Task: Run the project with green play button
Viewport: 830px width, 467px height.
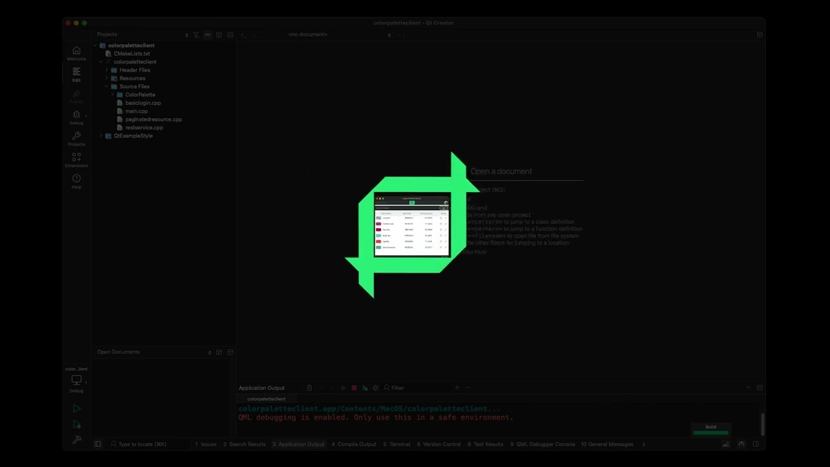Action: click(x=77, y=409)
